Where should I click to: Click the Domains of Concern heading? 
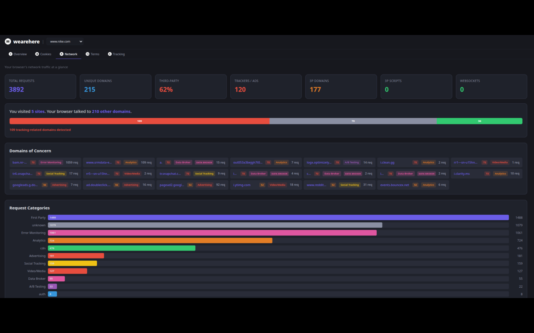30,151
